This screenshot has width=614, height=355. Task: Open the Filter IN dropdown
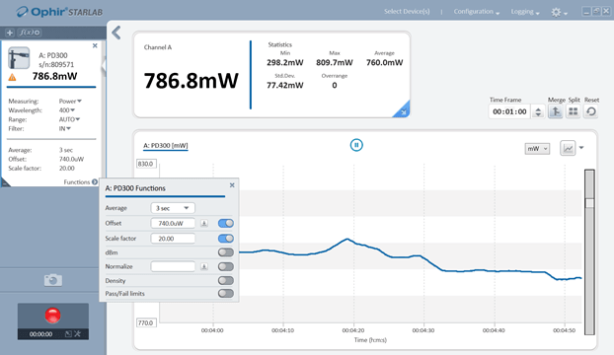[x=65, y=128]
